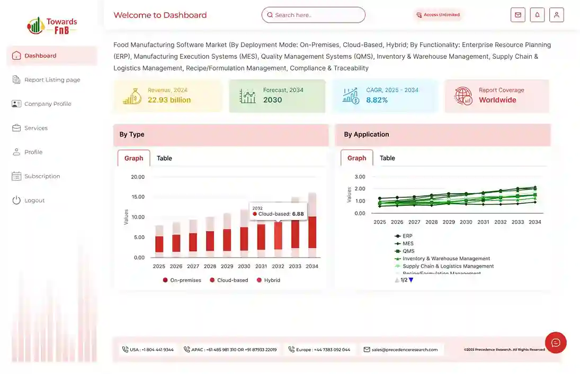Open Report Listing page from sidebar
This screenshot has width=580, height=374.
[x=52, y=80]
